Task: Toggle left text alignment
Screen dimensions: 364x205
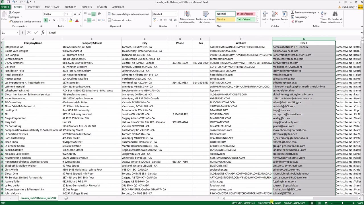Action: click(85, 20)
